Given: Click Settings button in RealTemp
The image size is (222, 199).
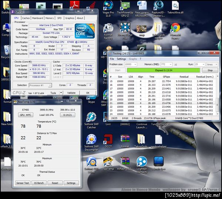Looking at the screenshot, I should click(x=71, y=183).
